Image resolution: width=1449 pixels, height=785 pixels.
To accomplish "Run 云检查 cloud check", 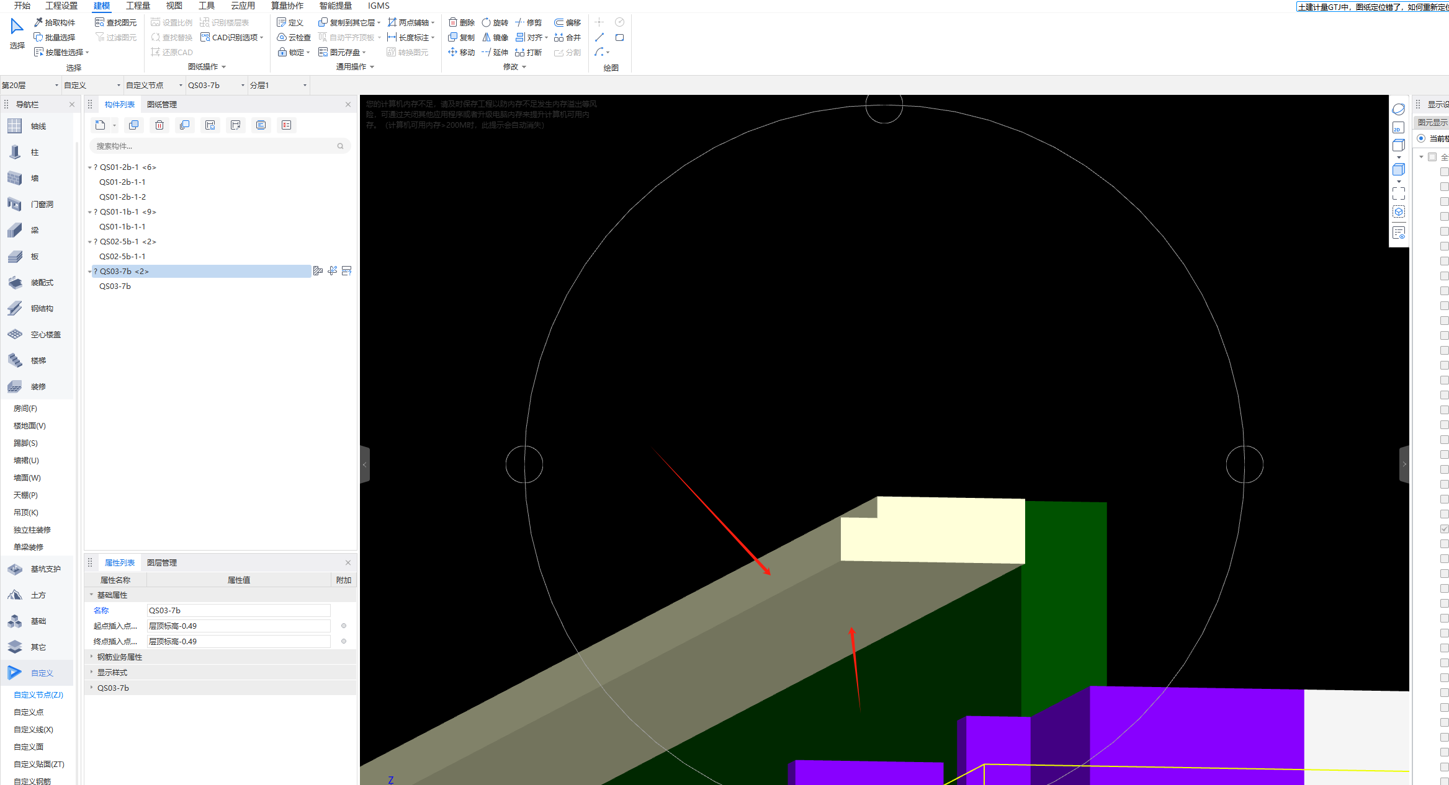I will click(x=294, y=37).
